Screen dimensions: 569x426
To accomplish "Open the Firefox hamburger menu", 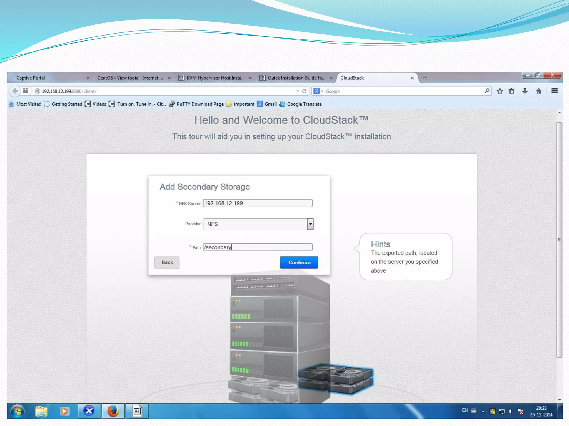I will point(555,91).
